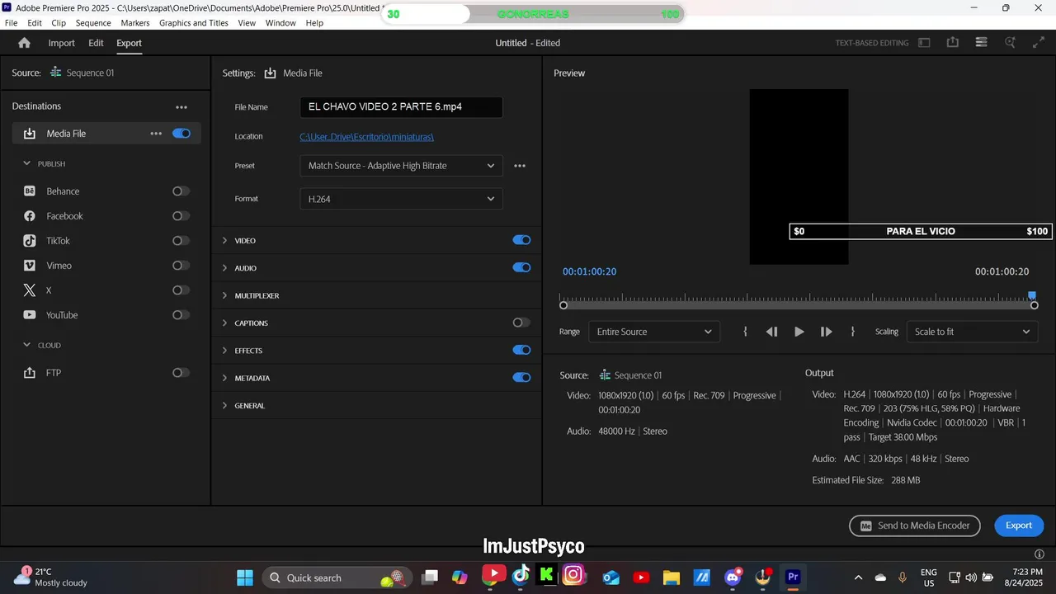This screenshot has height=594, width=1056.
Task: Enable the Behance publish toggle
Action: click(x=181, y=191)
